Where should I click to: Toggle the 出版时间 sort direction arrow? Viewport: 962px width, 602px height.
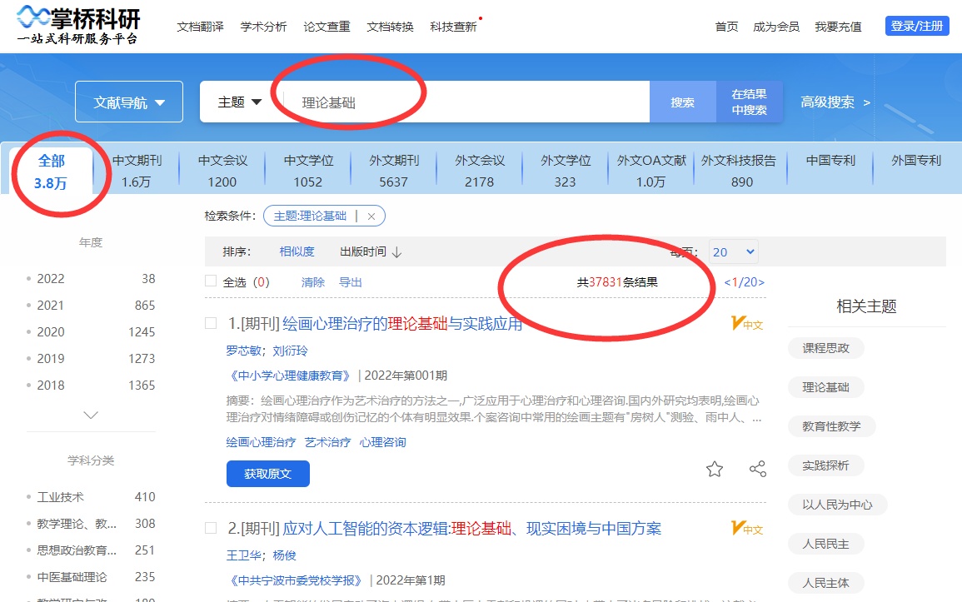(397, 252)
